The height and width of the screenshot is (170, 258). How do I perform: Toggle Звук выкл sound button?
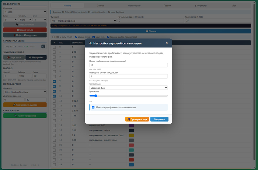coord(14,57)
